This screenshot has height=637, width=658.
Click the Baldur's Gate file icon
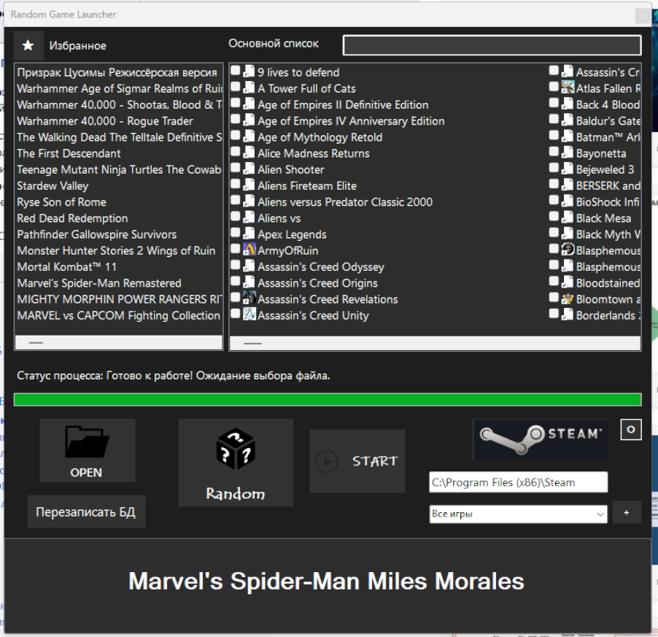pyautogui.click(x=568, y=120)
